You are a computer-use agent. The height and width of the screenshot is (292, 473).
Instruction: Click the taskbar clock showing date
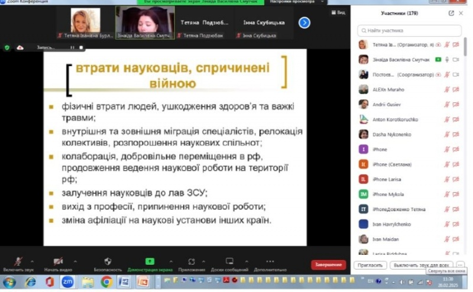(x=448, y=282)
